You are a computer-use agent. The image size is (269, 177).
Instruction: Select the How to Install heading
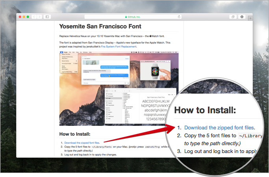(x=75, y=134)
